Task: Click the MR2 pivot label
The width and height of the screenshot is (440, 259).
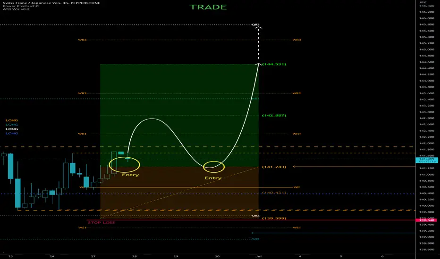Action: tap(255, 239)
